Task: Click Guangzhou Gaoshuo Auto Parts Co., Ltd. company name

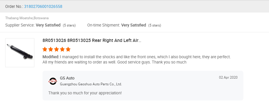Action: [91, 84]
